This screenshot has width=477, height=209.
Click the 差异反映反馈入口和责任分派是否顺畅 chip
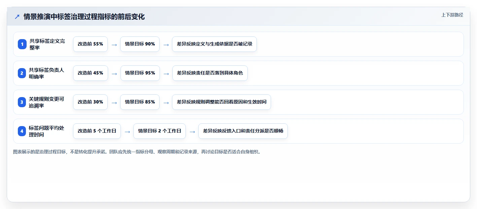pyautogui.click(x=243, y=131)
